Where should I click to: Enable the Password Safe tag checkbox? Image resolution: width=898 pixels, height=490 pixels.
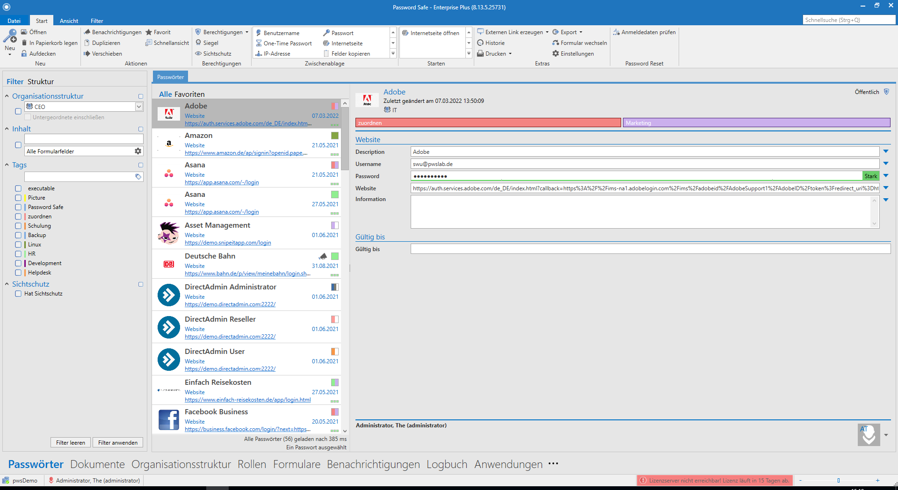(18, 207)
